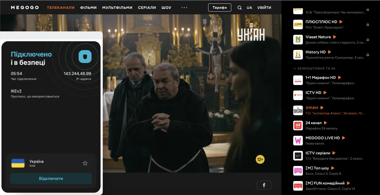Open the three-dots more menu

(184, 8)
